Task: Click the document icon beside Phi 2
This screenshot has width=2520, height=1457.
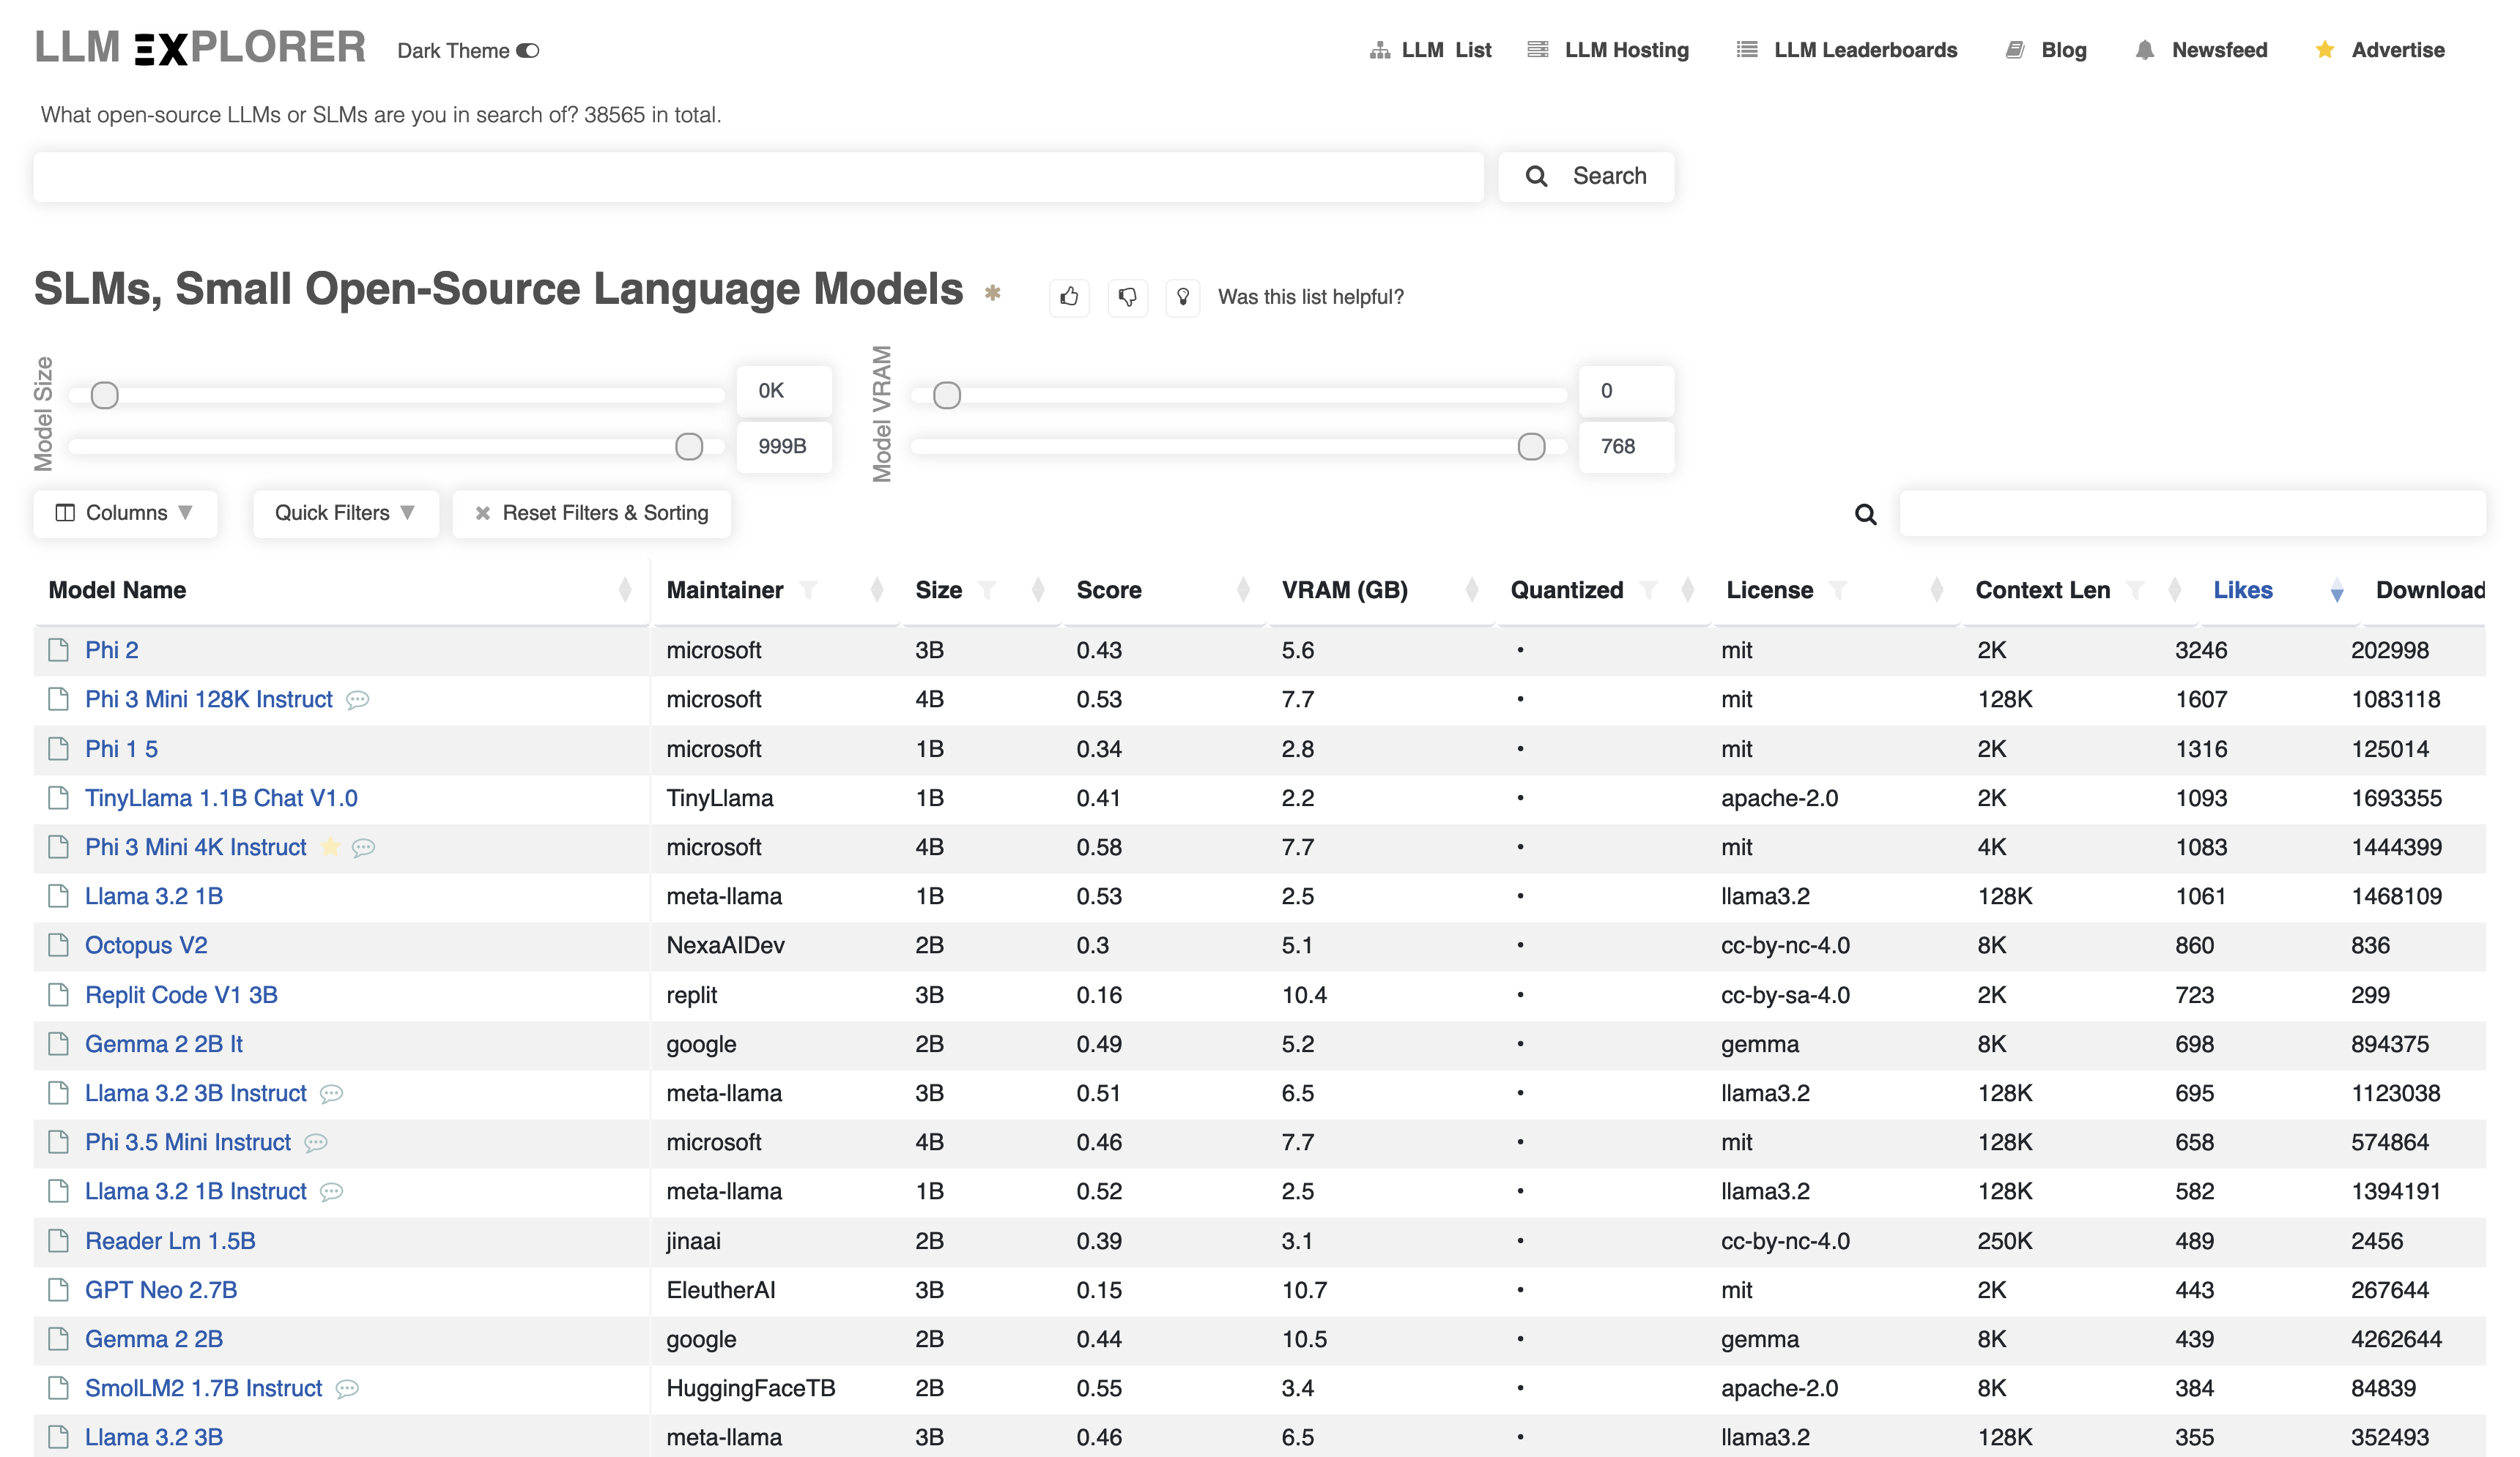Action: coord(59,649)
